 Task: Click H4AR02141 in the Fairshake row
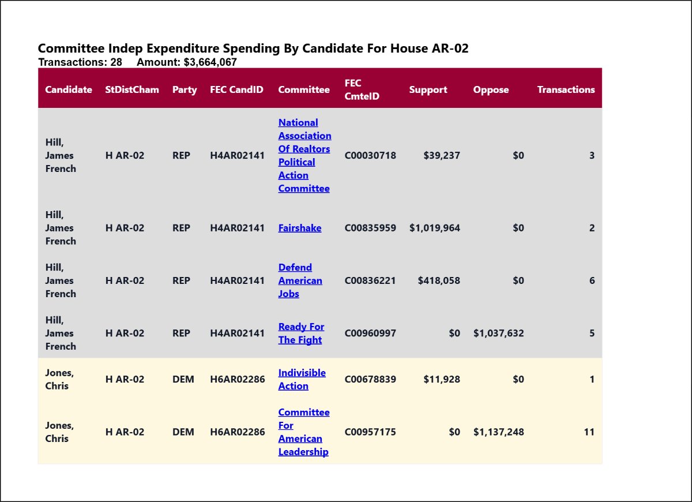[238, 228]
